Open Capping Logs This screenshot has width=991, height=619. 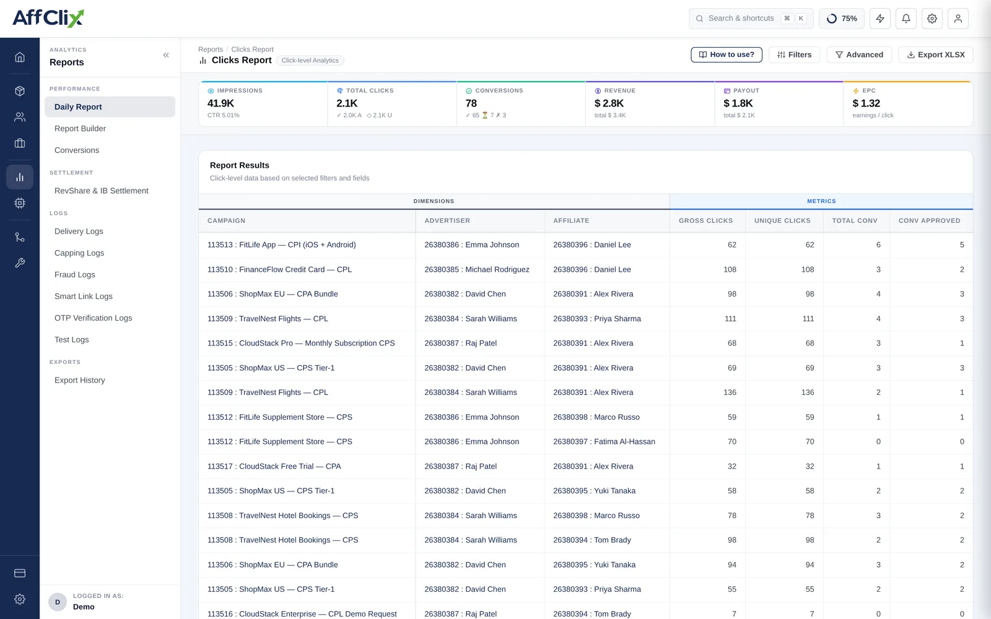[110, 253]
